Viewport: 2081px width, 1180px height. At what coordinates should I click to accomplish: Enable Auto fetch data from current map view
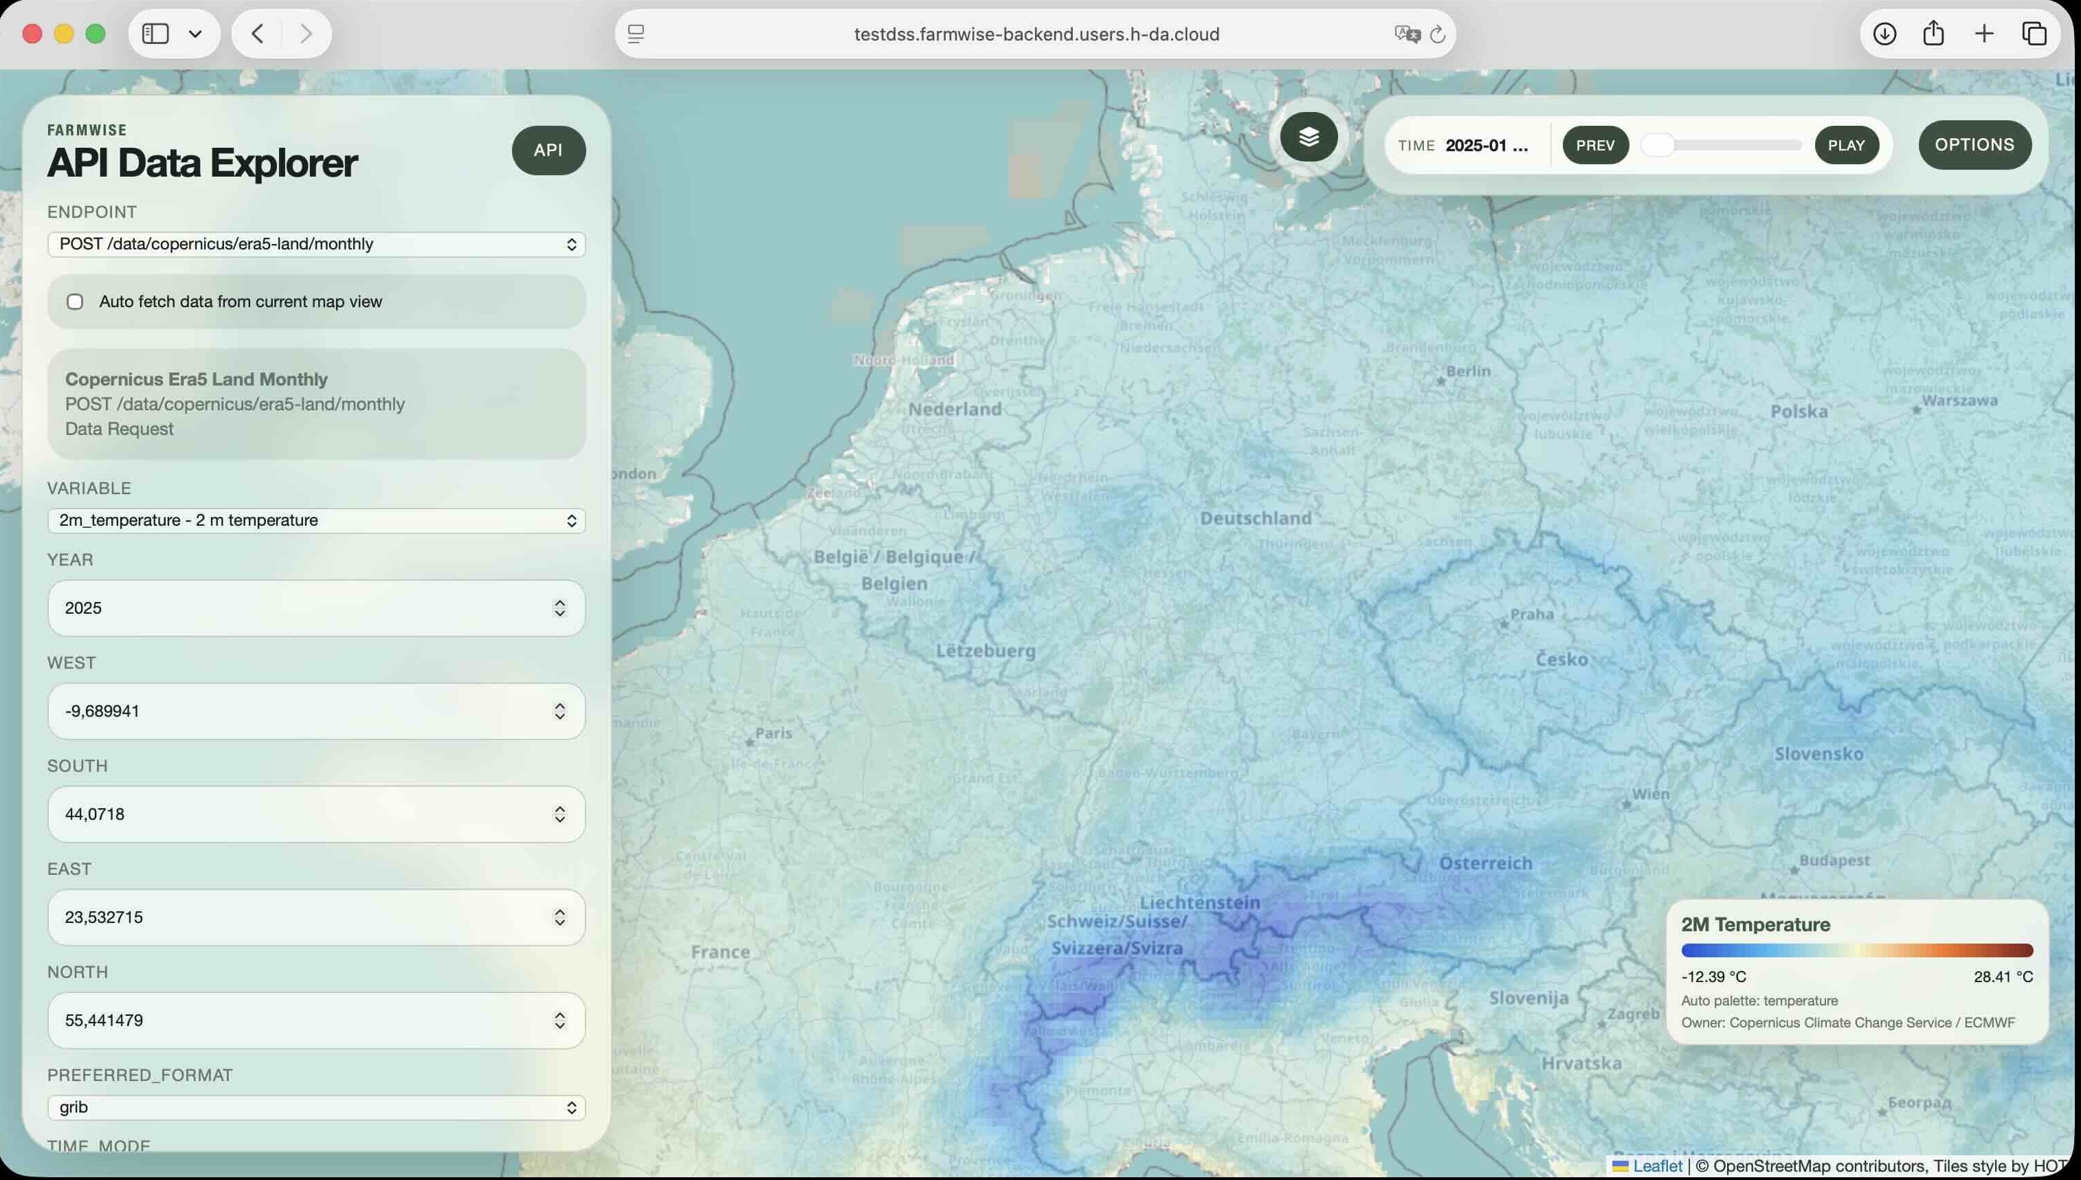click(x=76, y=302)
